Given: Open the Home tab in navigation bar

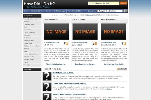Looking at the screenshot, I should 26,11.
